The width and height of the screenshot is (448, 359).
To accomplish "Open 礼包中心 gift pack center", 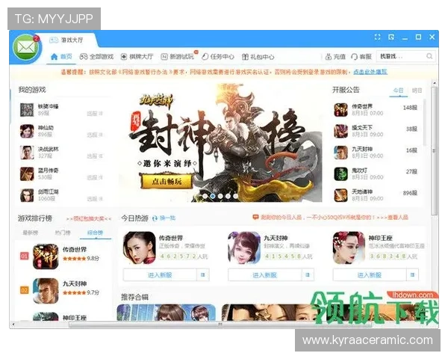I will (258, 57).
